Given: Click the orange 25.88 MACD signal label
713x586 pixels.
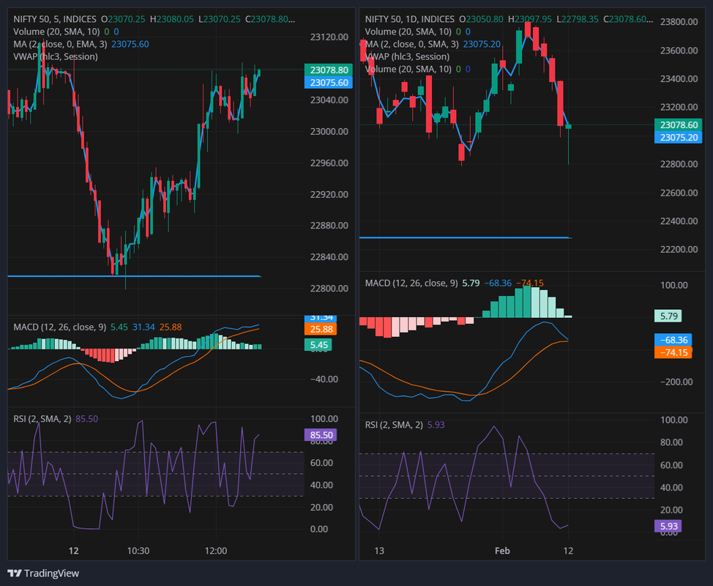Looking at the screenshot, I should coord(321,329).
